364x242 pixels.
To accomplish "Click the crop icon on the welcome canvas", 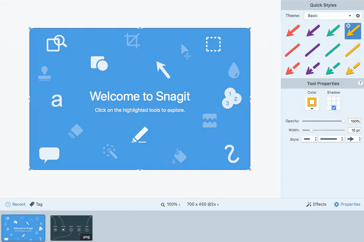I will [131, 41].
